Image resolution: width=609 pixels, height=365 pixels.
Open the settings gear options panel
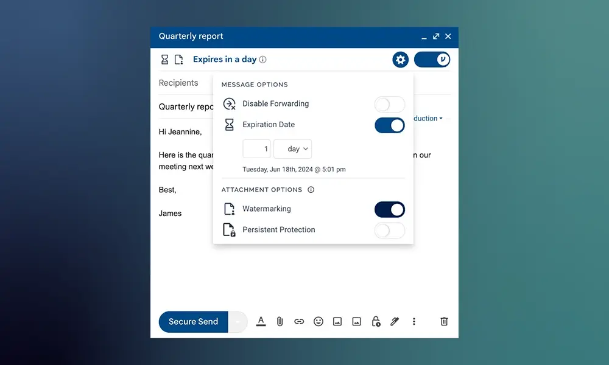tap(400, 60)
